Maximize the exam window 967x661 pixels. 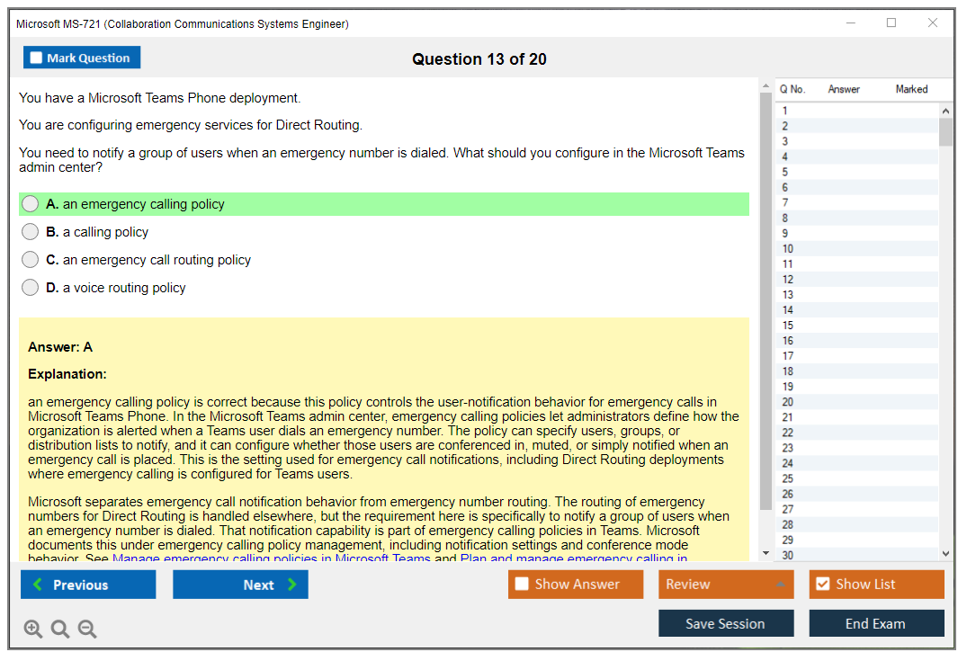click(891, 22)
